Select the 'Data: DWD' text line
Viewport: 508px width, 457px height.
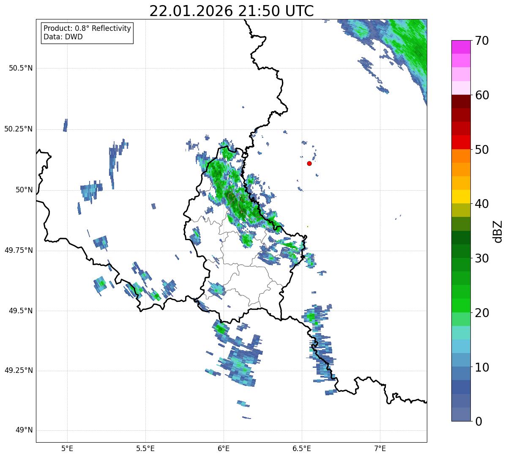click(63, 37)
